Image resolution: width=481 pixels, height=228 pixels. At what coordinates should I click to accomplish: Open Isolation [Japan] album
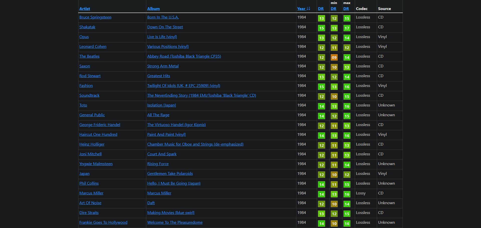(162, 105)
